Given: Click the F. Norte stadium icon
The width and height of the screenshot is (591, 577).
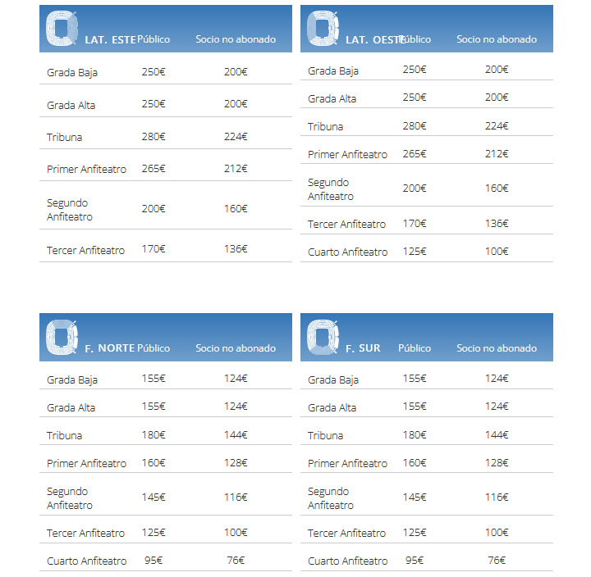Looking at the screenshot, I should click(x=62, y=337).
